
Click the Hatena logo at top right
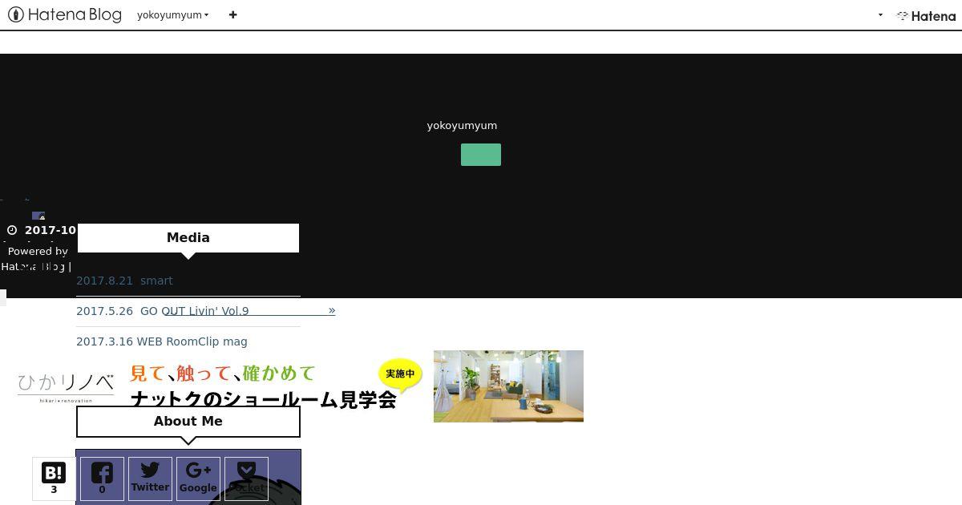pyautogui.click(x=926, y=15)
